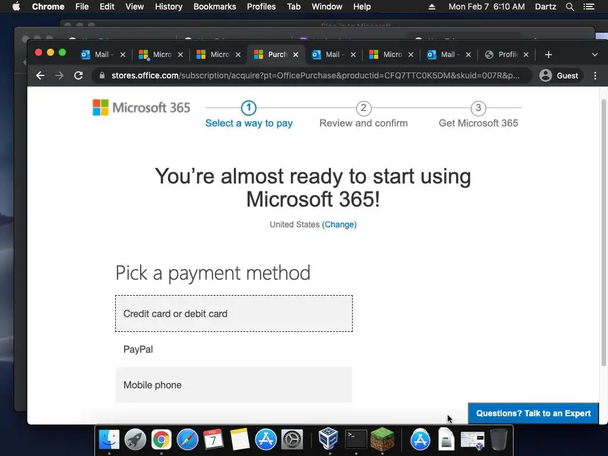Reload the page with refresh icon
The image size is (608, 456).
click(78, 75)
